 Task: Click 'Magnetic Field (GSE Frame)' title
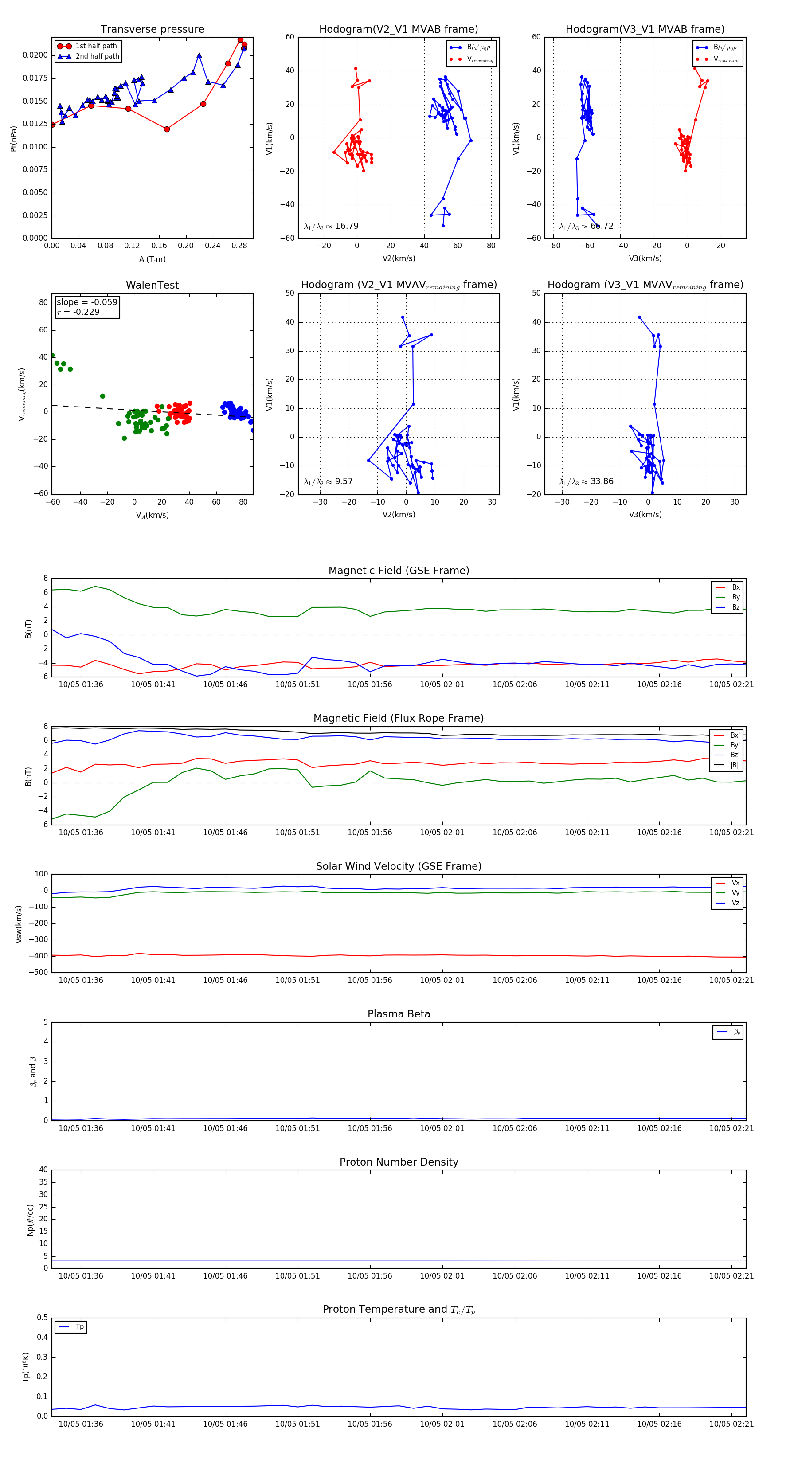pyautogui.click(x=399, y=571)
